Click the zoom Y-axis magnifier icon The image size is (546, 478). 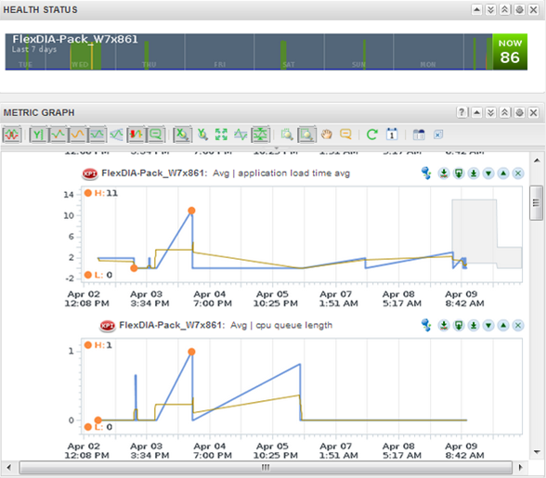coord(202,135)
